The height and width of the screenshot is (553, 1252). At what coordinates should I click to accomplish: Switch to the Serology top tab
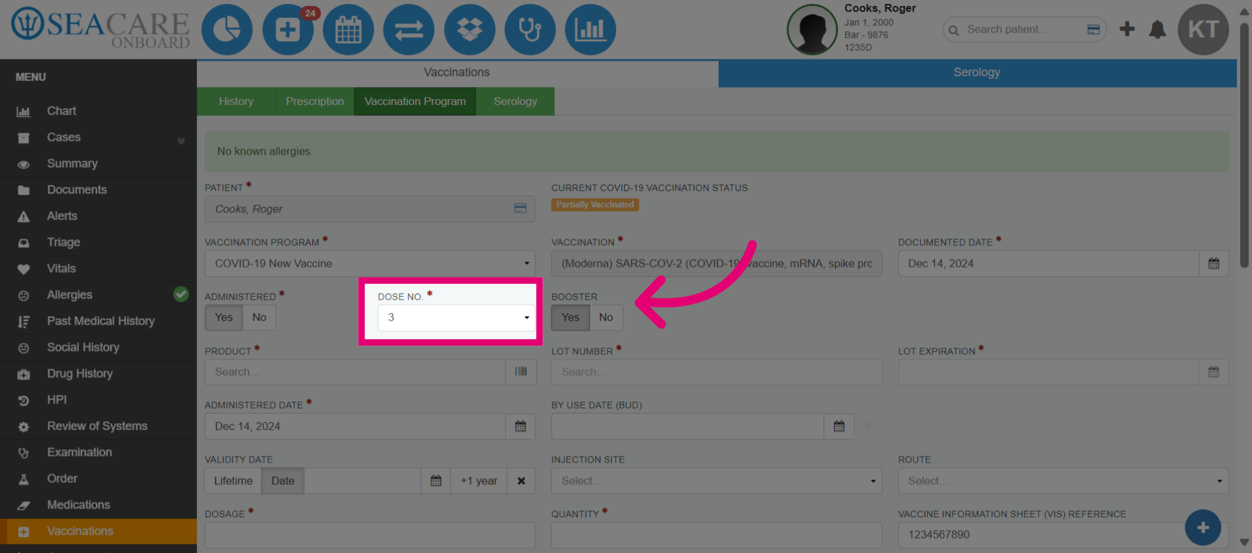[977, 72]
